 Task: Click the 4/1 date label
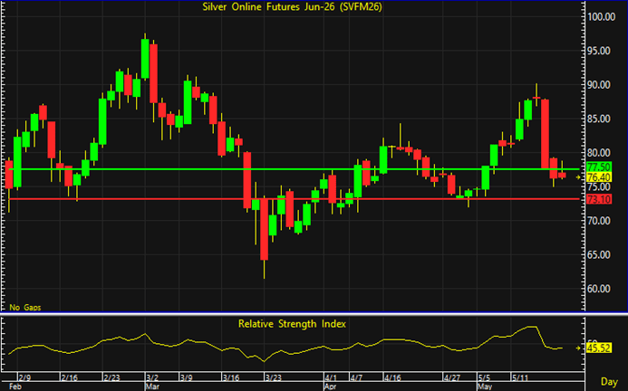tap(331, 377)
